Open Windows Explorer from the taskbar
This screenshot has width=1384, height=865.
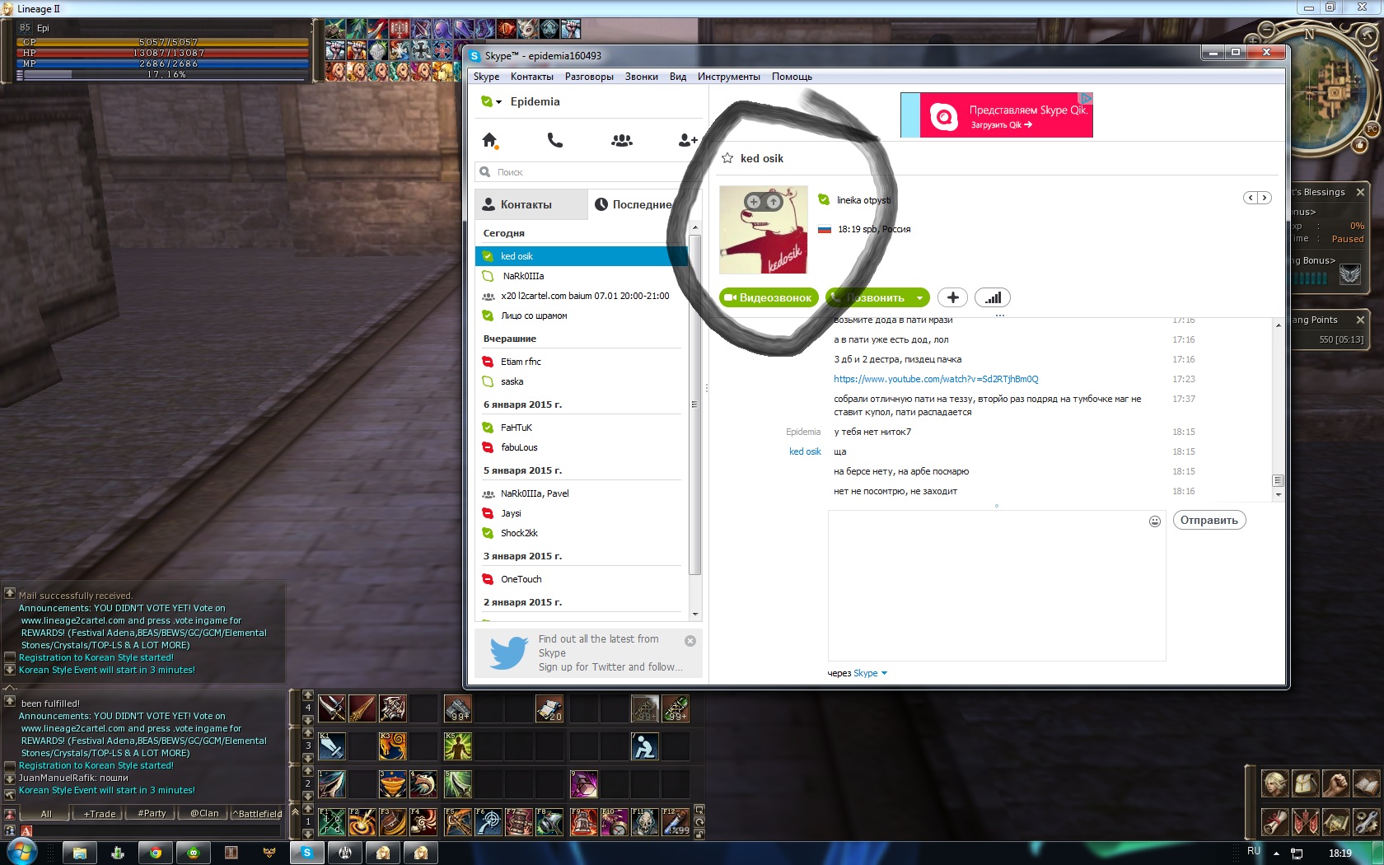pyautogui.click(x=80, y=853)
